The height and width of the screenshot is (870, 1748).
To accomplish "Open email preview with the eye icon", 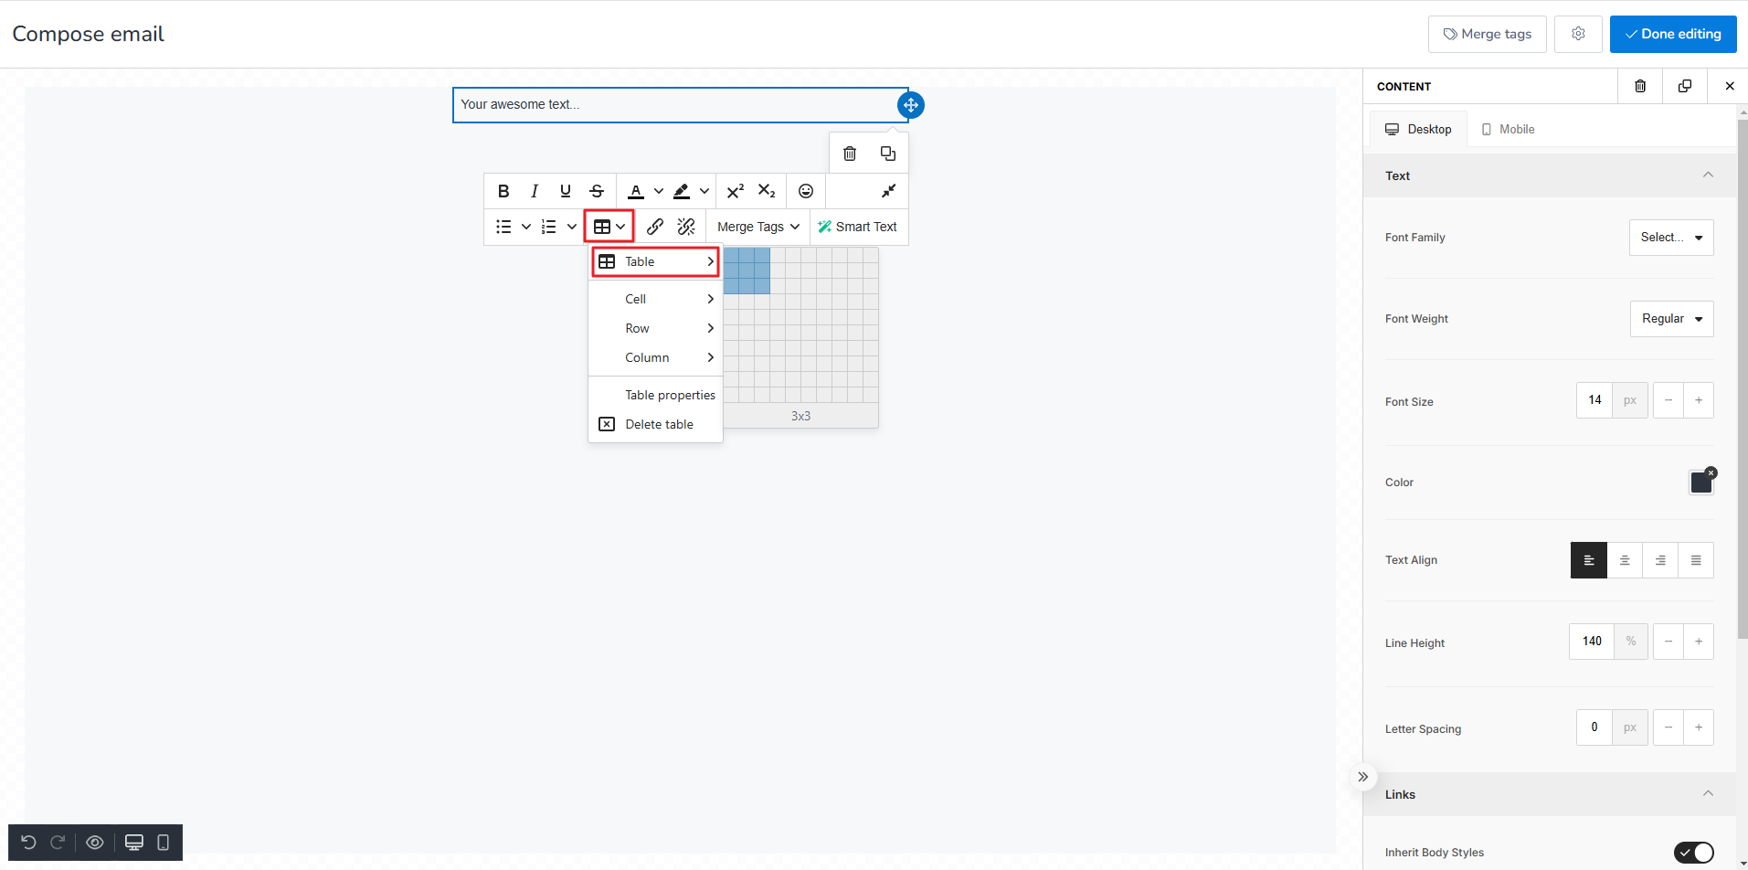I will 94,842.
